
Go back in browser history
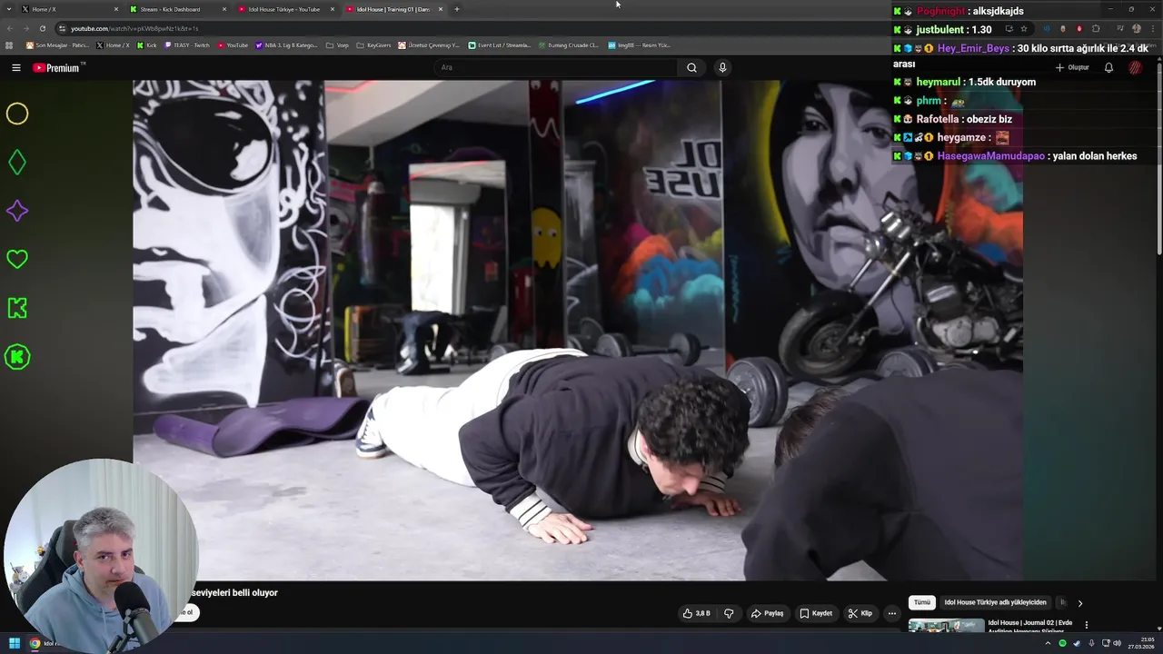[x=10, y=28]
